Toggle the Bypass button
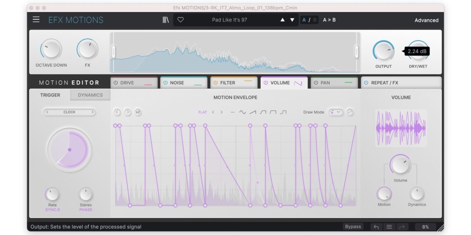471x235 pixels. [353, 227]
